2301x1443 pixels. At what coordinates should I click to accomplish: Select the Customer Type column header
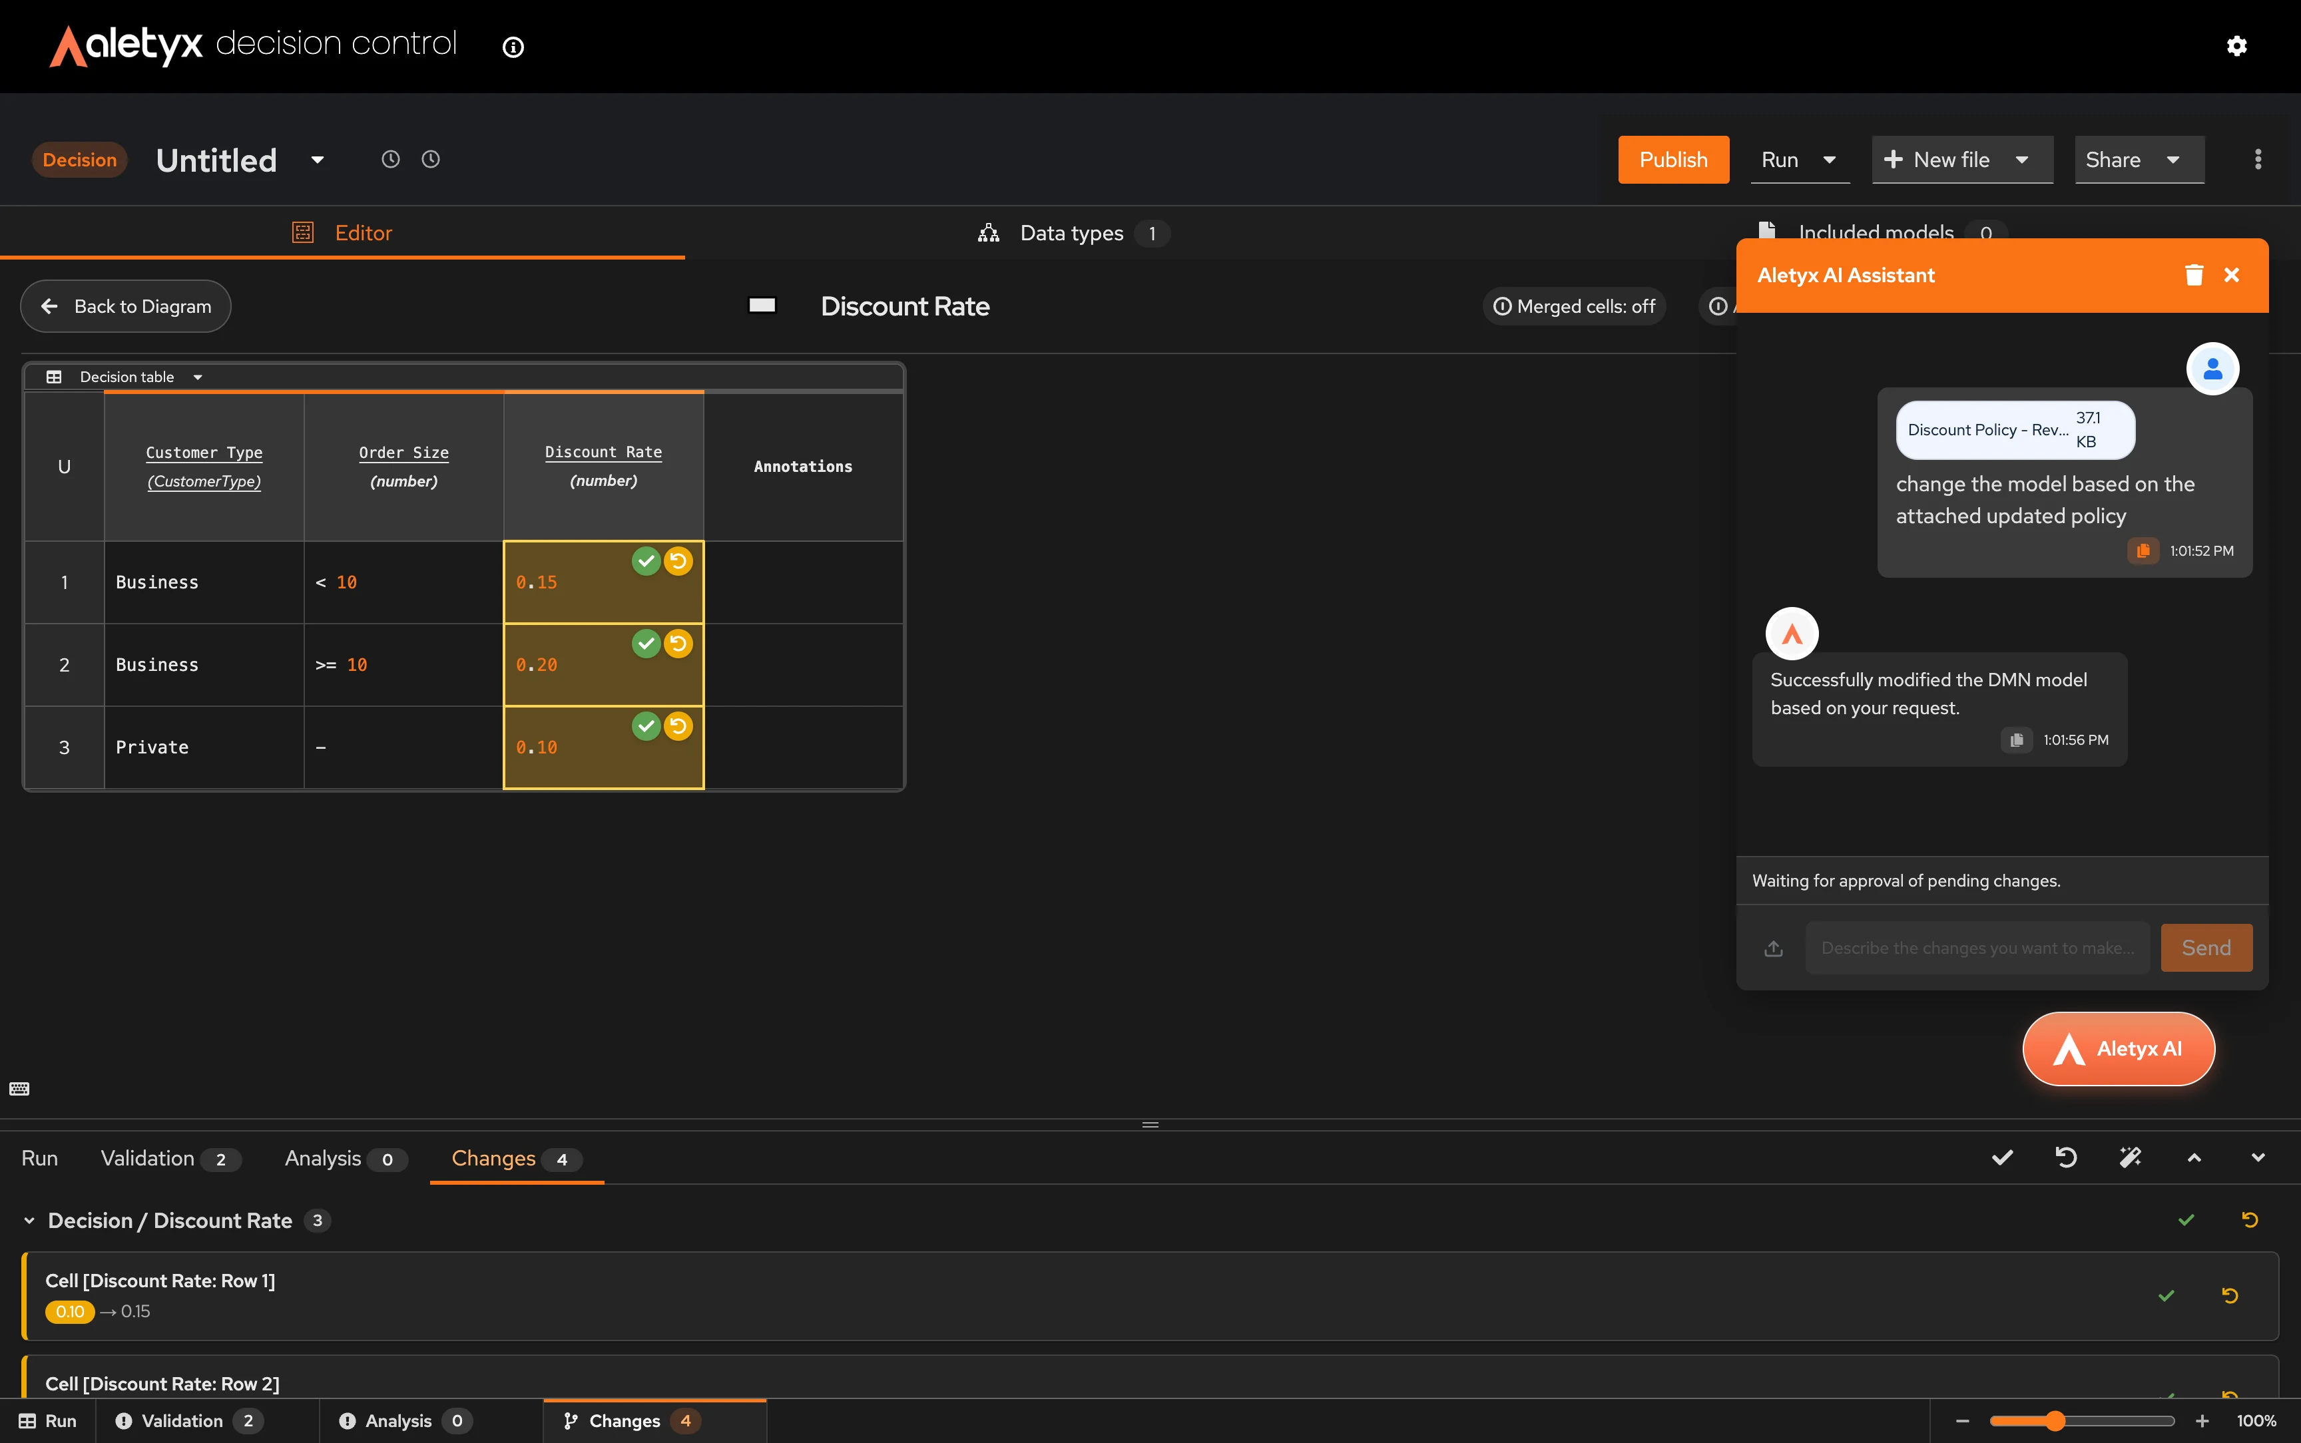click(x=203, y=467)
